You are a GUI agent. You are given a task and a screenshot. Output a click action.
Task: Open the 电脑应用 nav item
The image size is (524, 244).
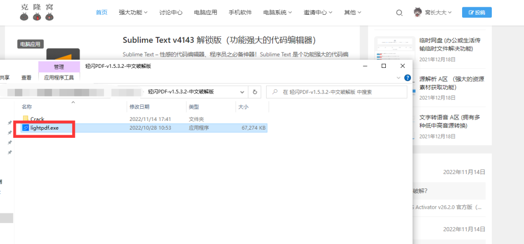pyautogui.click(x=206, y=13)
